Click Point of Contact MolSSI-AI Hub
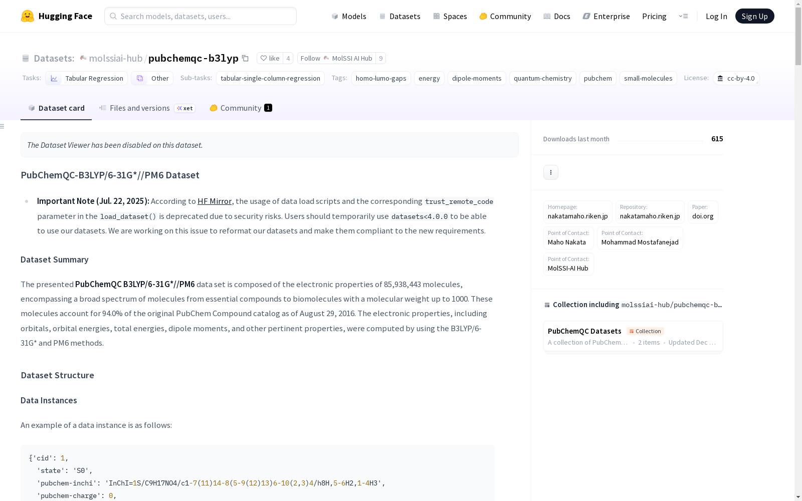802x501 pixels. (568, 264)
